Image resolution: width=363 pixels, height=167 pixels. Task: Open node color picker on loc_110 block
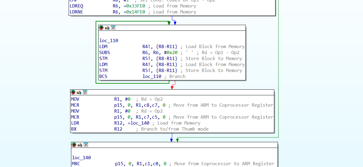click(101, 27)
